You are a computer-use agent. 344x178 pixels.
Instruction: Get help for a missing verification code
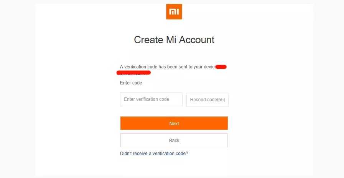click(x=154, y=154)
